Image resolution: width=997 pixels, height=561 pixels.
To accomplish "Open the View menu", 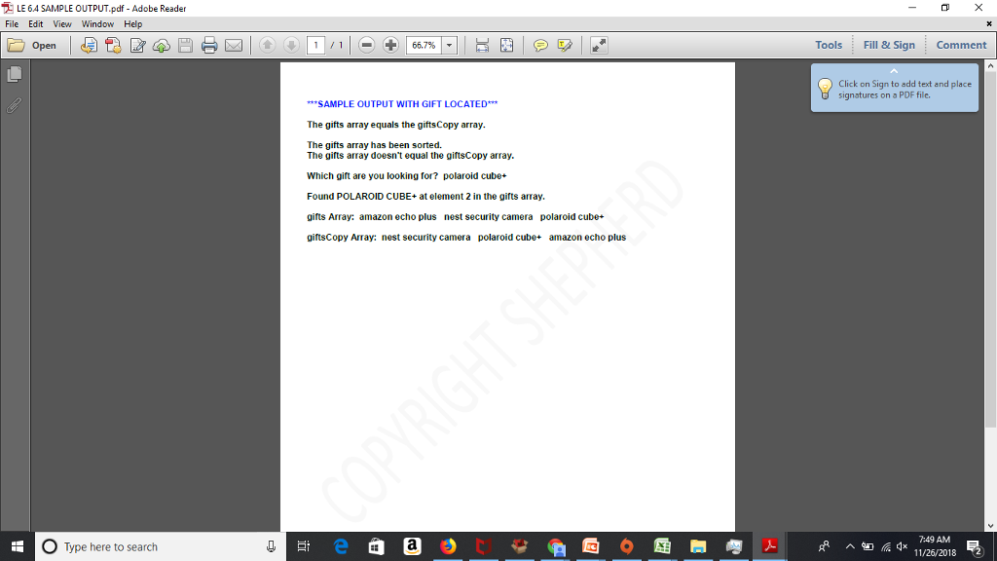I will click(x=62, y=23).
